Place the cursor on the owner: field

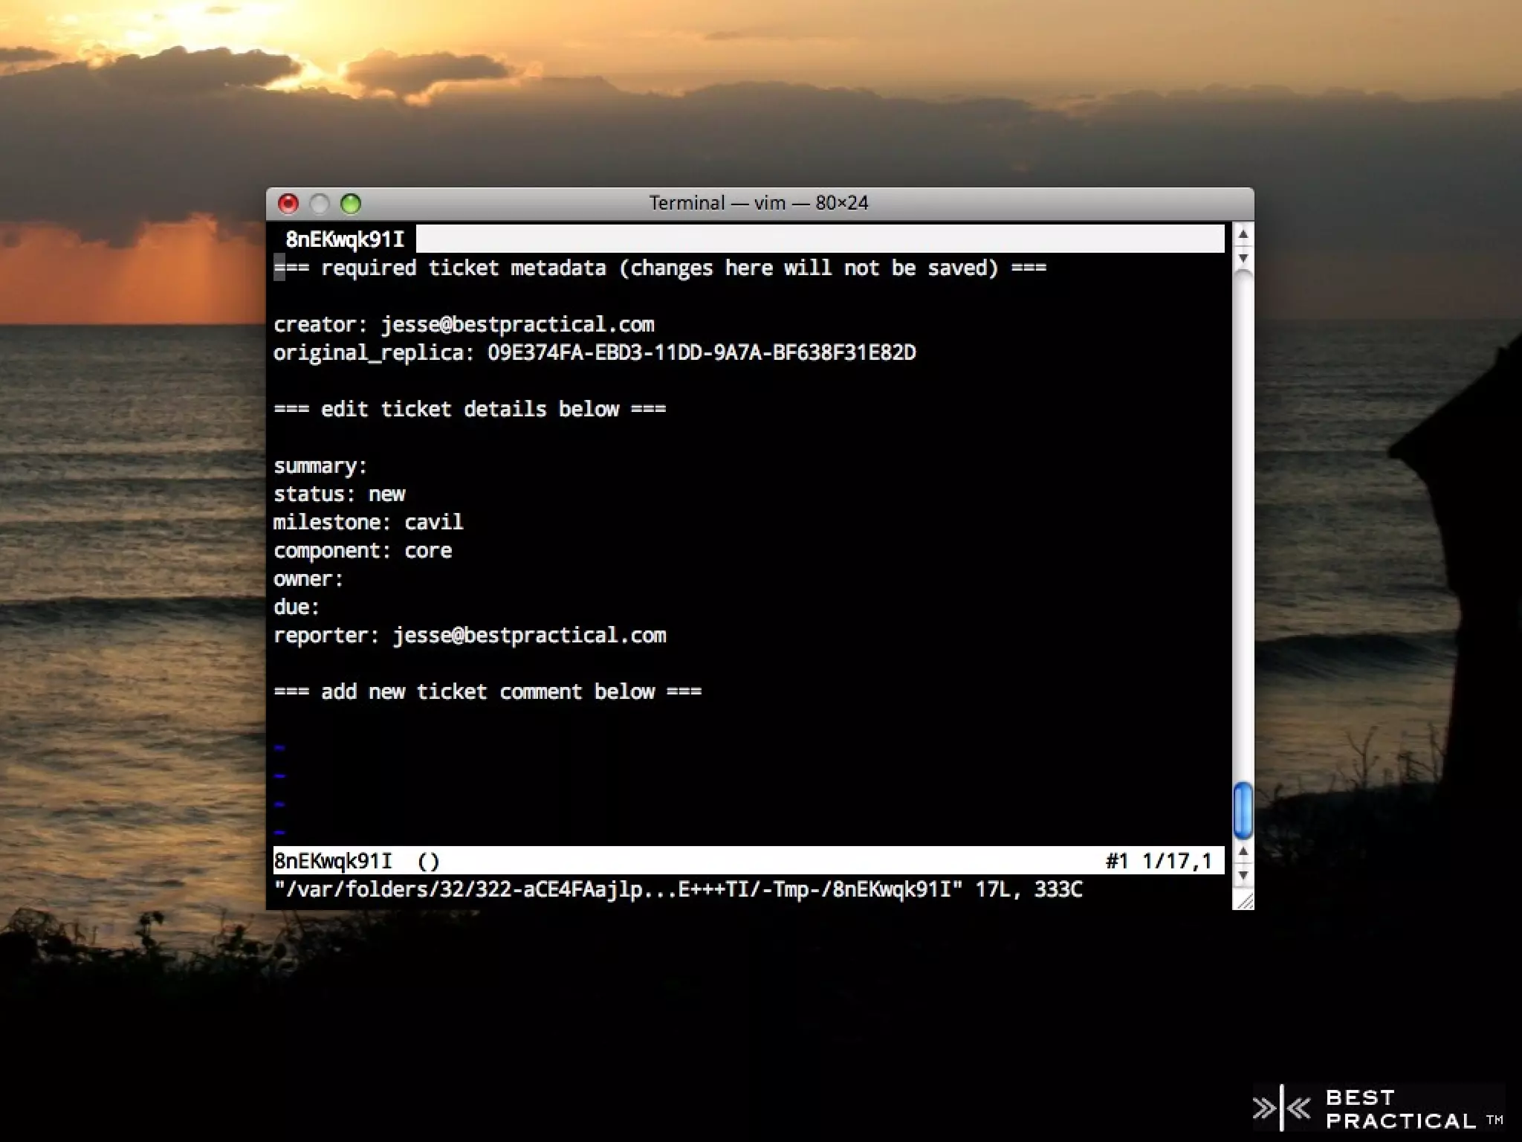point(308,579)
